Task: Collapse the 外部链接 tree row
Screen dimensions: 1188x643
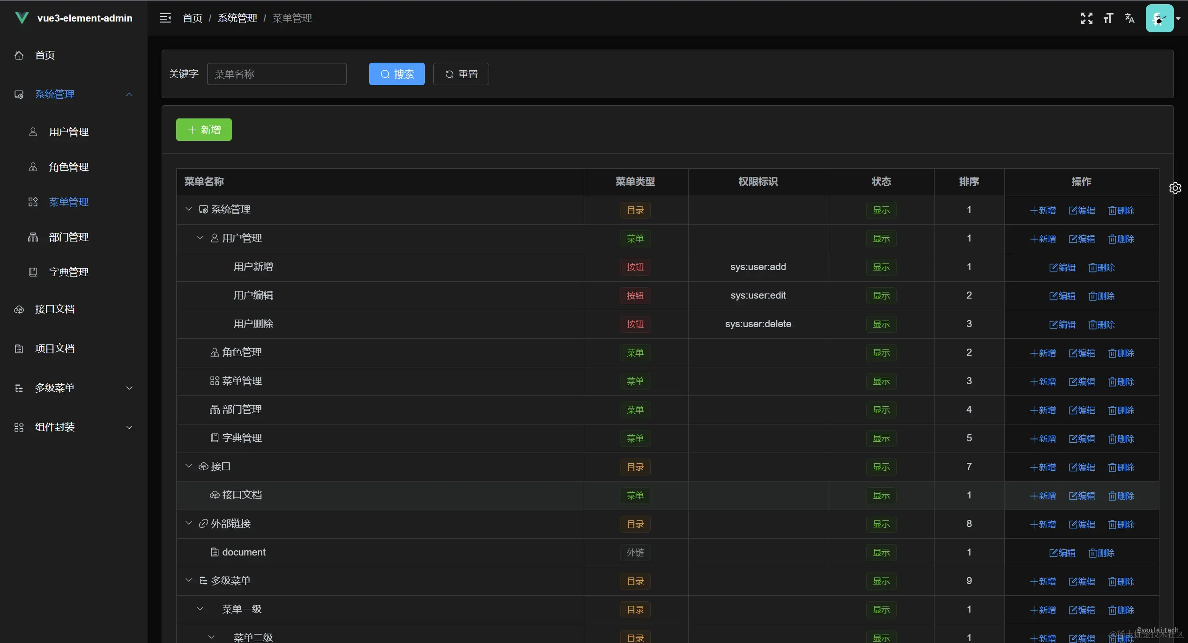Action: click(189, 524)
